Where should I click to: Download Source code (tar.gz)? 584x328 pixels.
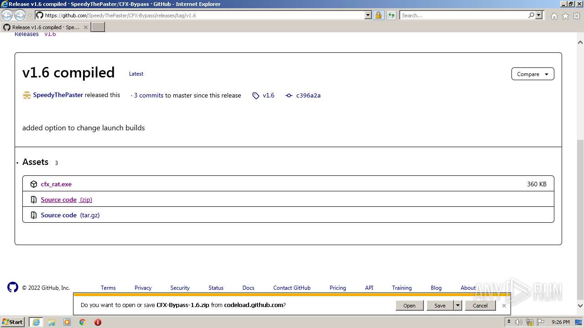[70, 215]
